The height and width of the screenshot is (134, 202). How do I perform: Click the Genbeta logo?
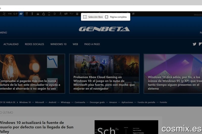(x=104, y=29)
